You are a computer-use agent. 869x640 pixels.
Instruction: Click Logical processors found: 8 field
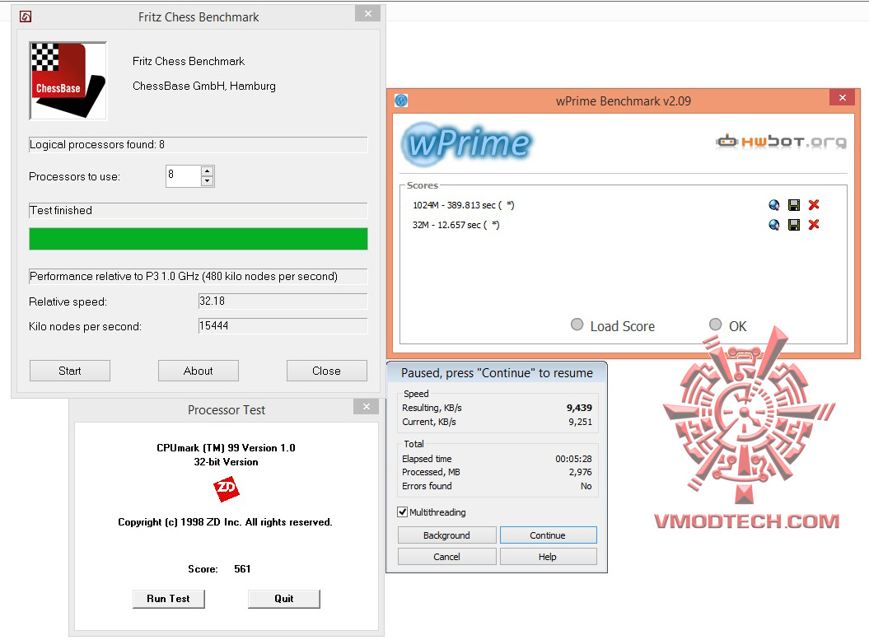(x=199, y=145)
